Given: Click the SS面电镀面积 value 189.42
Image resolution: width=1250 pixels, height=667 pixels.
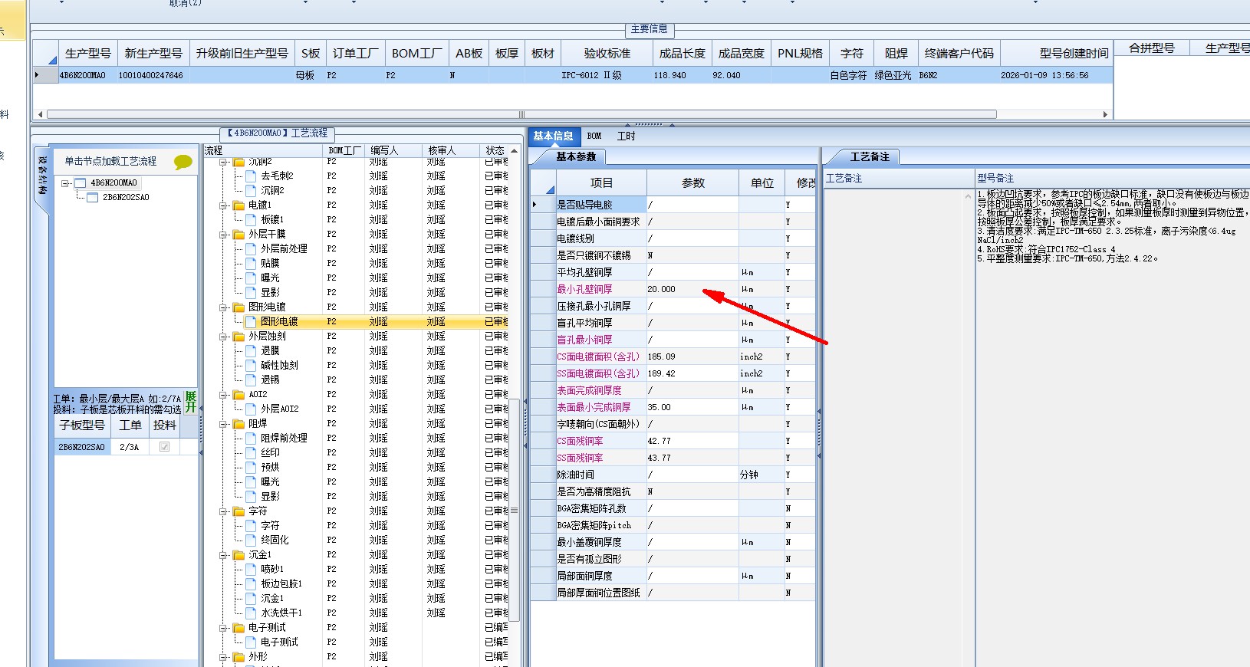Looking at the screenshot, I should pyautogui.click(x=693, y=374).
